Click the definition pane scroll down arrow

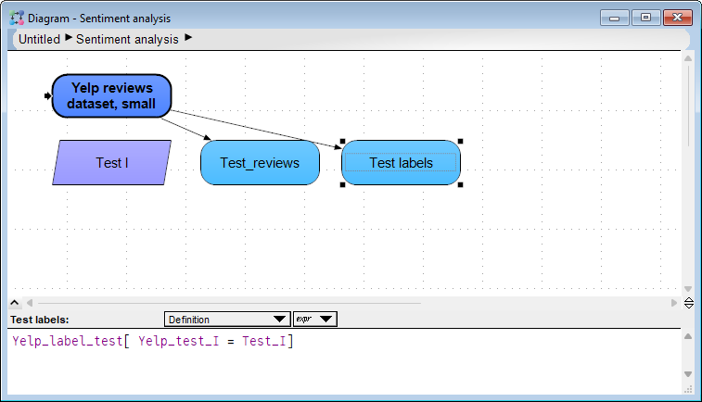click(688, 374)
